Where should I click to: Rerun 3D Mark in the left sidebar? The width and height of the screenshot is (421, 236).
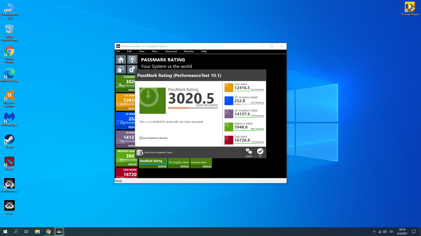[x=131, y=146]
